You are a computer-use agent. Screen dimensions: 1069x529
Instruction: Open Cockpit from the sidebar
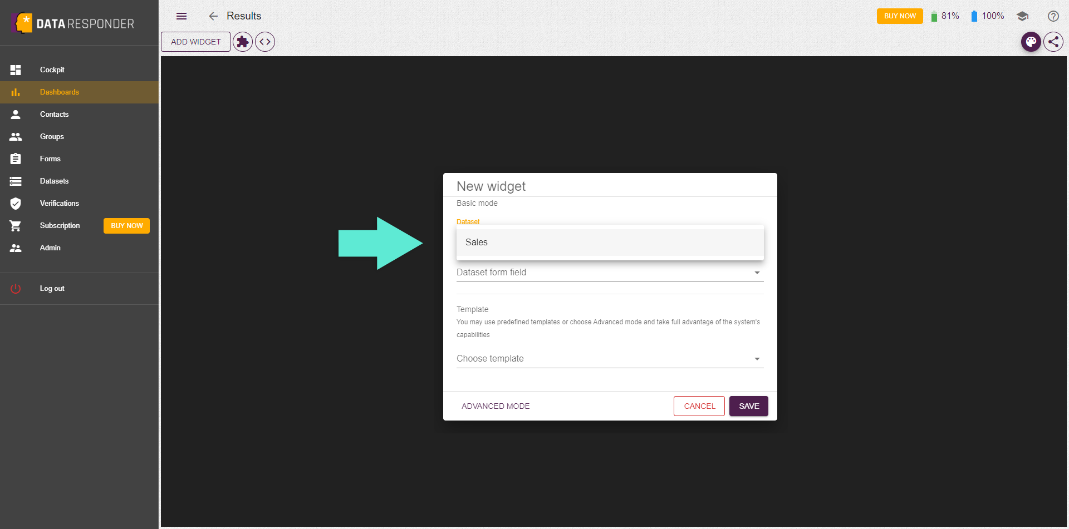(x=79, y=70)
